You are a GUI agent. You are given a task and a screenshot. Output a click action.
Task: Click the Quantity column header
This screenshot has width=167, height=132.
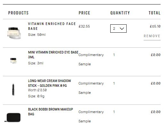(x=120, y=13)
